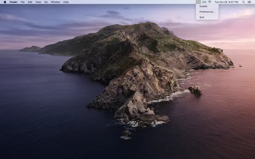
Task: Click the shield icon in the menu bar
Action: pos(198,2)
